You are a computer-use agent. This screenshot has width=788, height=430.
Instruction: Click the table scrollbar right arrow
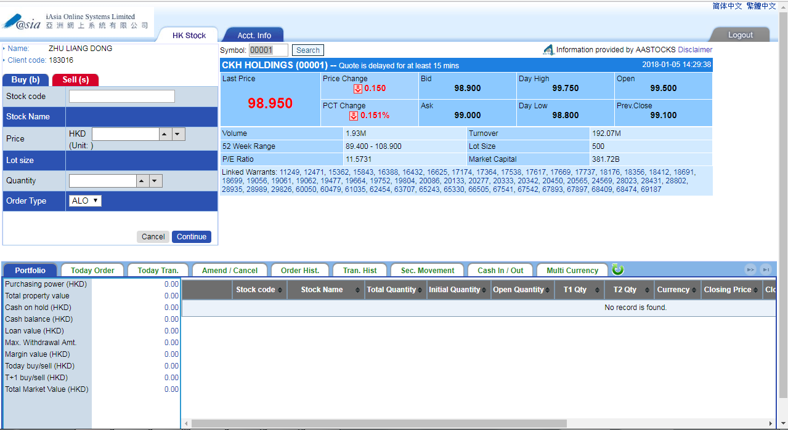click(x=771, y=423)
